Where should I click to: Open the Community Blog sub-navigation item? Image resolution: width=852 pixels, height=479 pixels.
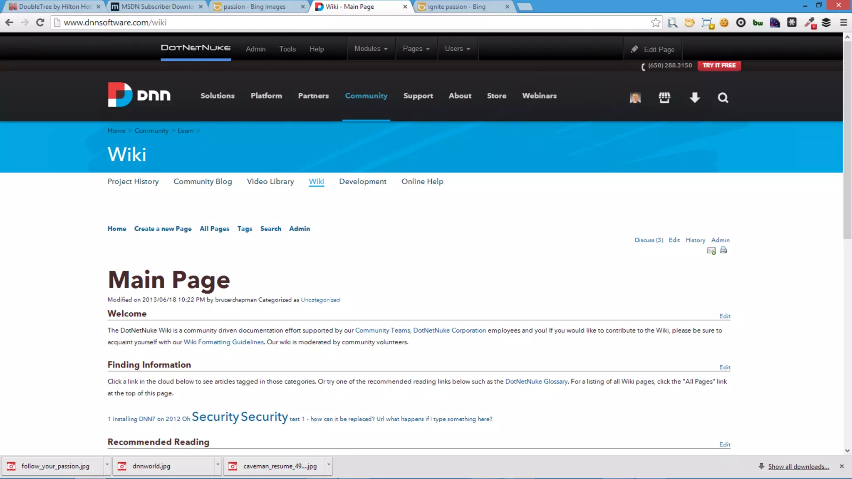(203, 181)
